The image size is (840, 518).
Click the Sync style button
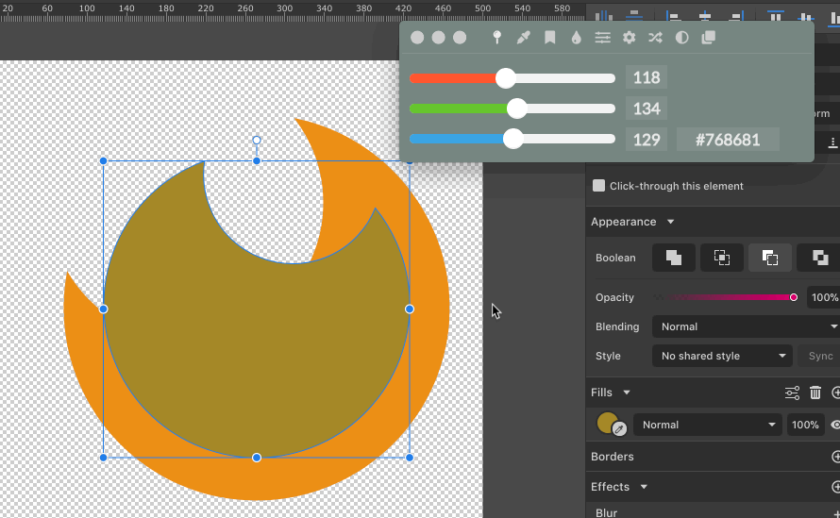coord(819,356)
